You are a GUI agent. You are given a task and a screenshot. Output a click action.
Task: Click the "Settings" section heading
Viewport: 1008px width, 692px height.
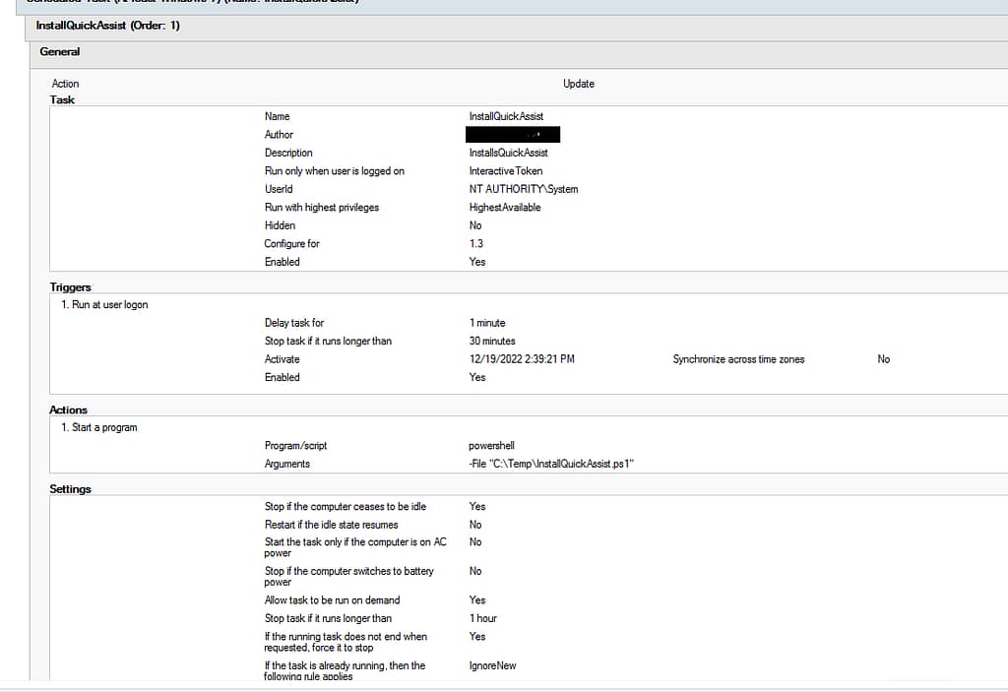pos(70,489)
